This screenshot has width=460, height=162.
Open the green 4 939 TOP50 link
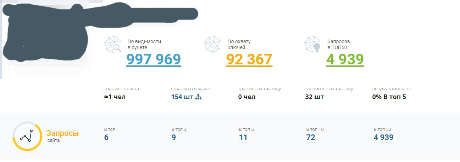point(345,59)
